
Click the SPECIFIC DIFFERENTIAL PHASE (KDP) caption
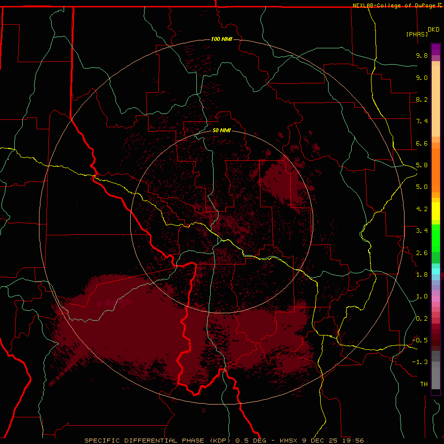point(158,441)
